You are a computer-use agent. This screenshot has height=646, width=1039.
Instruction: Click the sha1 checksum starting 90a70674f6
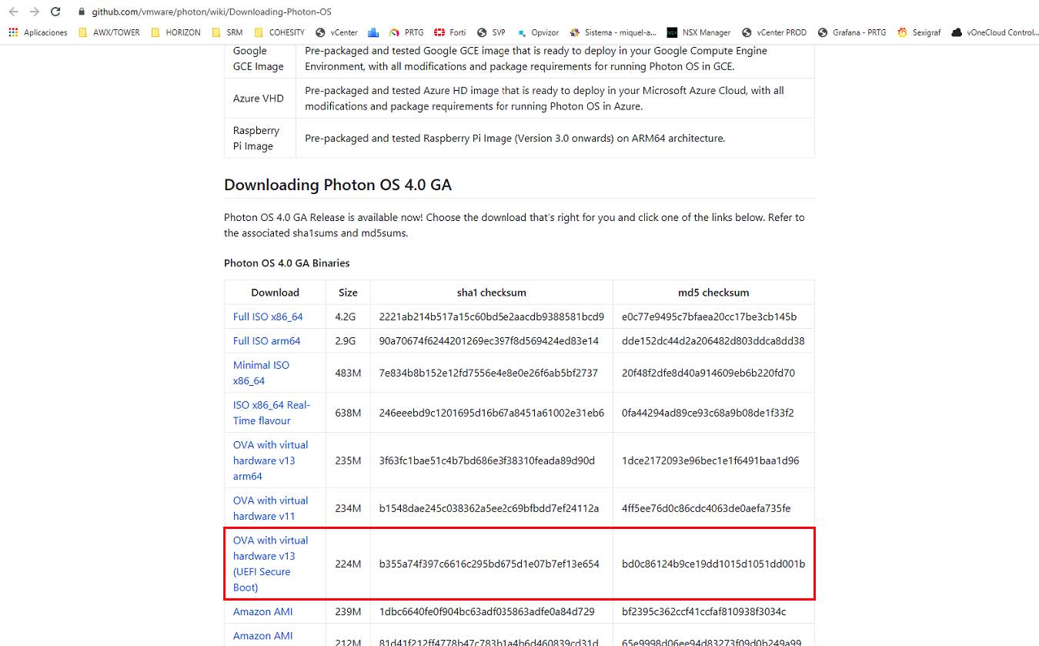point(489,340)
